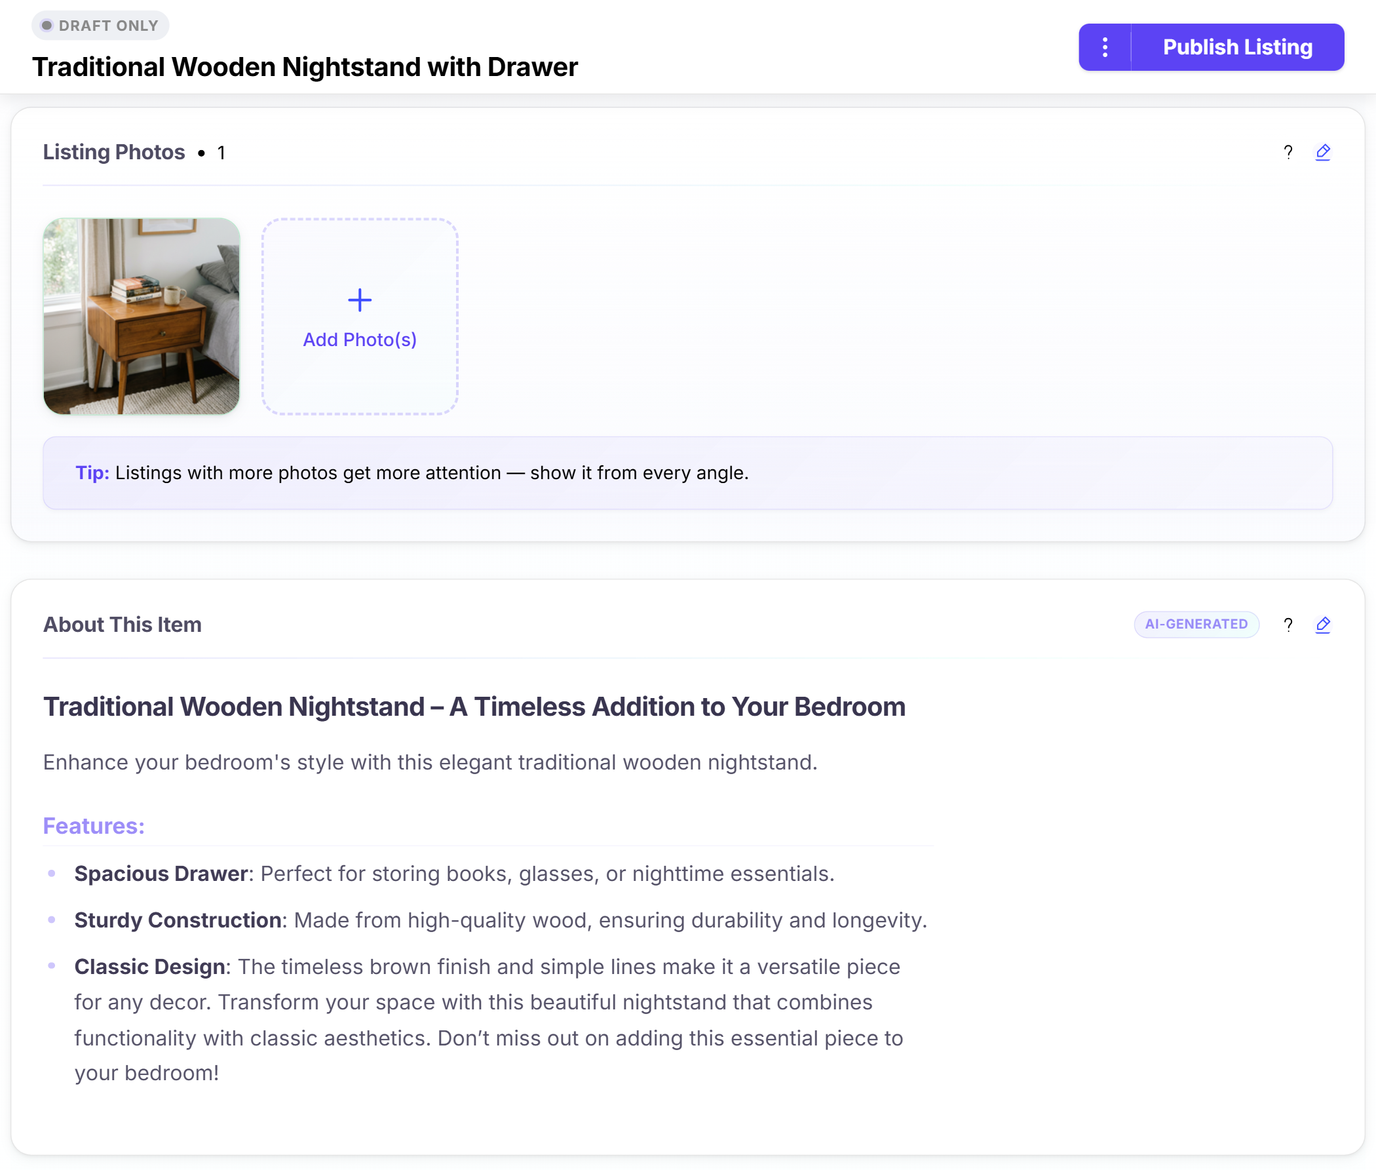Screen dimensions: 1376x1170
Task: Click the Publish Listing button
Action: pyautogui.click(x=1236, y=47)
